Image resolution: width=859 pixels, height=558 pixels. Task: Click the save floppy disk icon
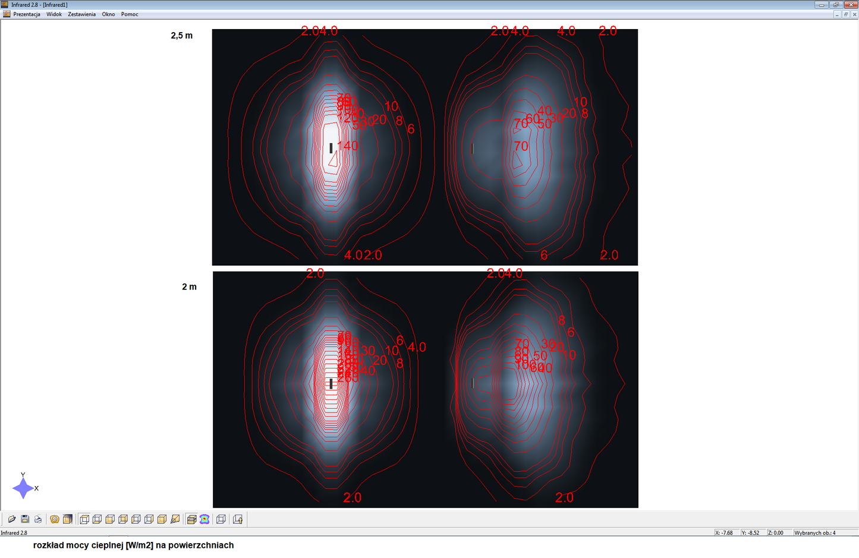25,519
